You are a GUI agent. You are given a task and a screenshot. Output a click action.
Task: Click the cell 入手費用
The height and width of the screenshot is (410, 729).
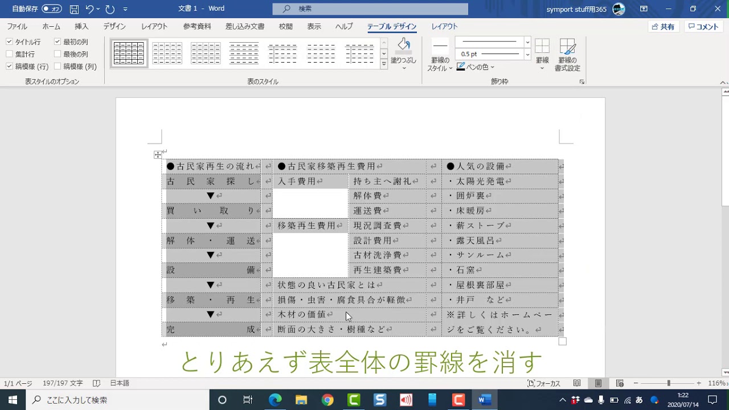(x=310, y=182)
